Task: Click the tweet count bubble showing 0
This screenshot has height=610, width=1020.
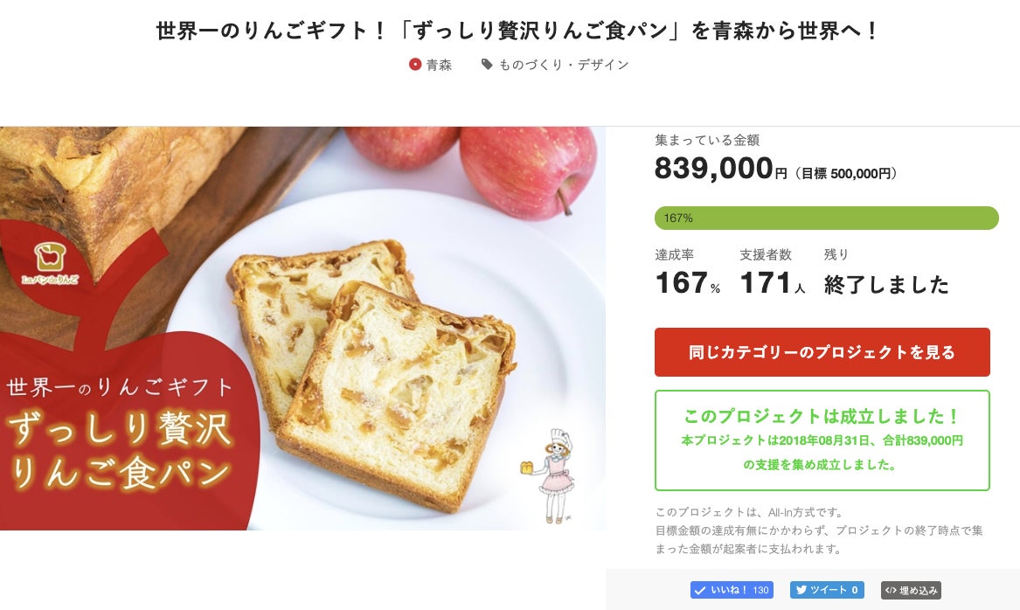Action: 856,590
